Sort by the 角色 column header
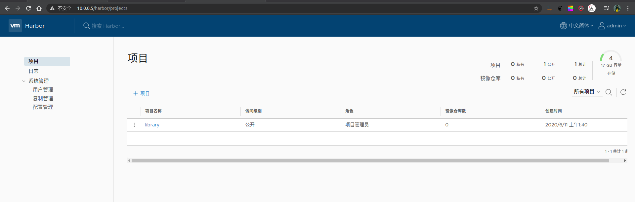The width and height of the screenshot is (635, 202). coord(349,111)
